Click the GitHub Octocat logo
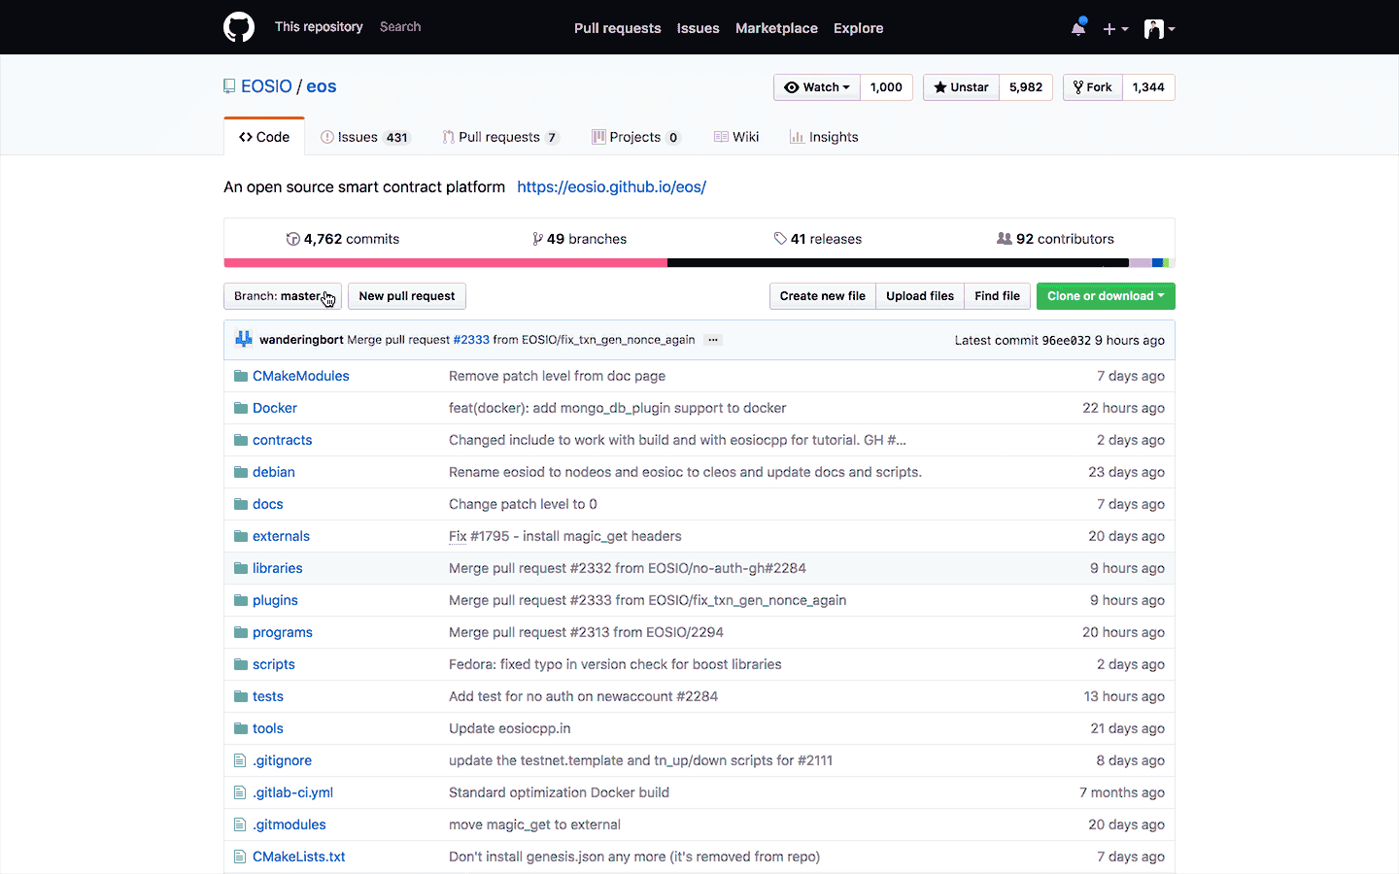Viewport: 1399px width, 874px height. tap(239, 27)
